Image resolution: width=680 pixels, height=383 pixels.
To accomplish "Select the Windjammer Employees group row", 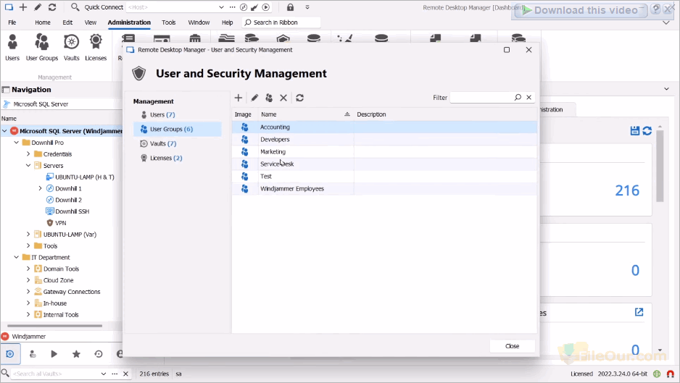I will (385, 188).
